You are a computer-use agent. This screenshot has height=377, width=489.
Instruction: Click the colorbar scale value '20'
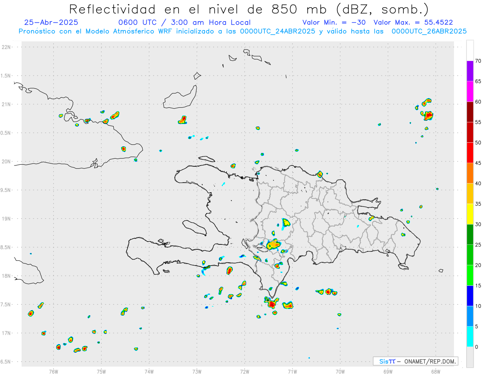click(478, 265)
